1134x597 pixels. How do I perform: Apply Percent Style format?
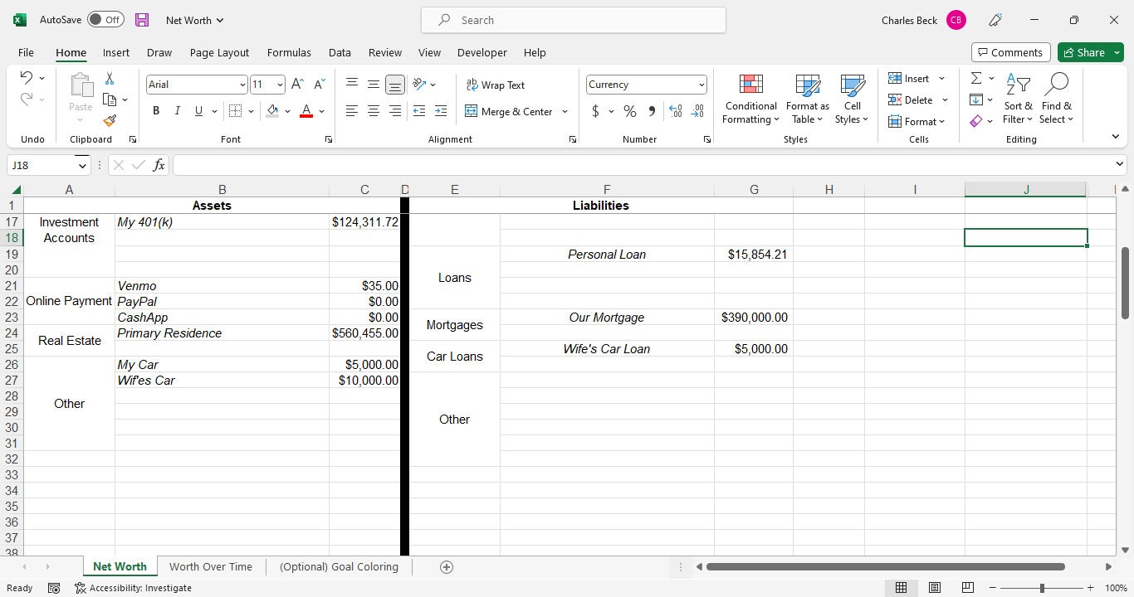[x=630, y=111]
